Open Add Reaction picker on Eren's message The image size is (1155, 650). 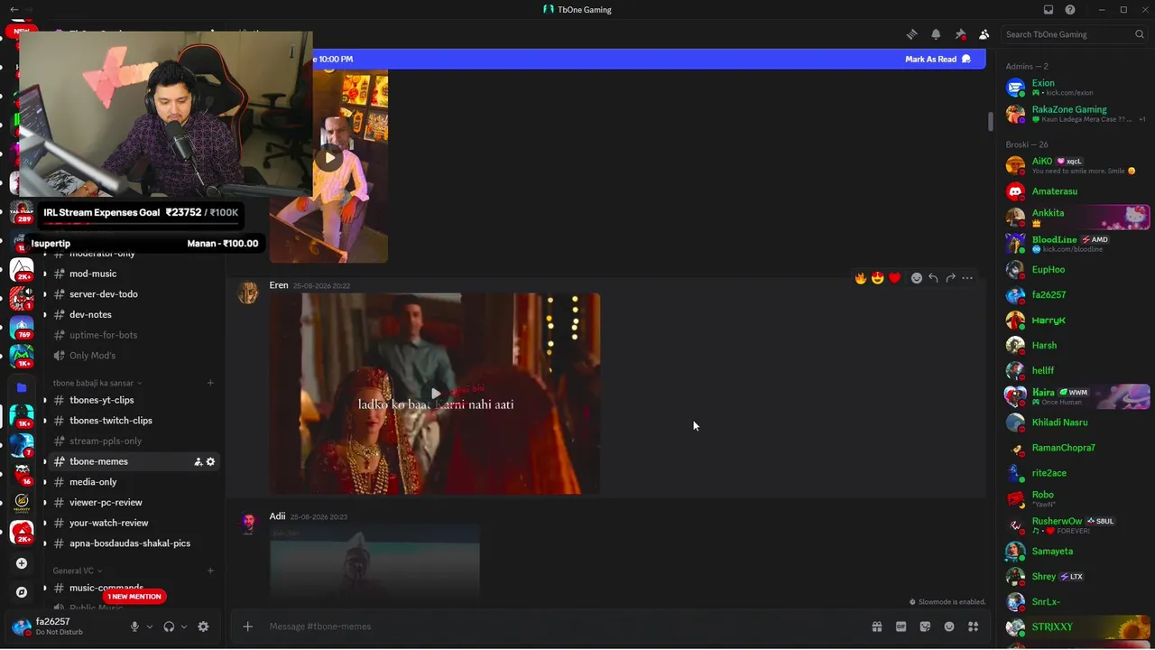click(917, 278)
